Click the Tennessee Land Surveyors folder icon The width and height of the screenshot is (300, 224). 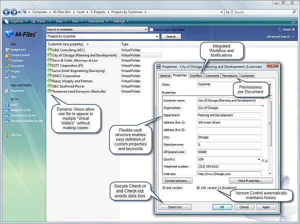click(x=49, y=91)
